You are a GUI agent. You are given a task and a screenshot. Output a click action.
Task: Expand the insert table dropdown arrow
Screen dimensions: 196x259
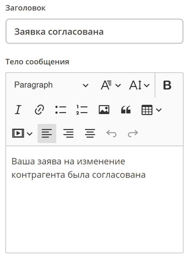point(159,110)
